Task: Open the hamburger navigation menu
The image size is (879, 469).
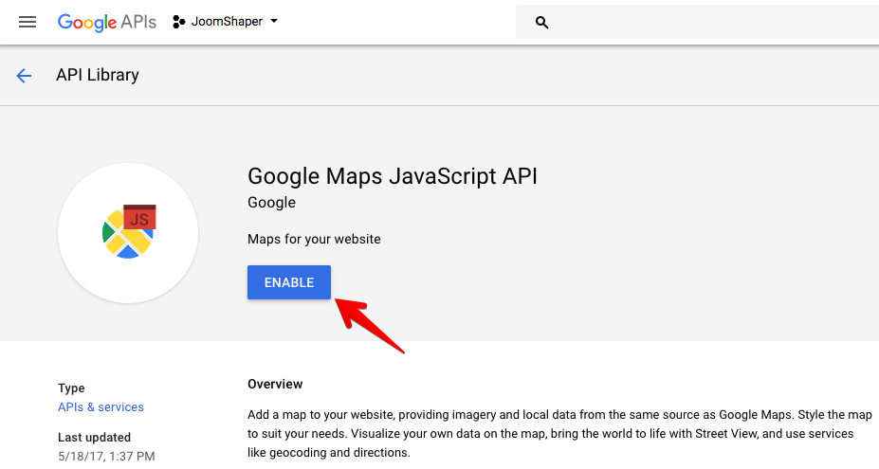Action: pos(27,22)
